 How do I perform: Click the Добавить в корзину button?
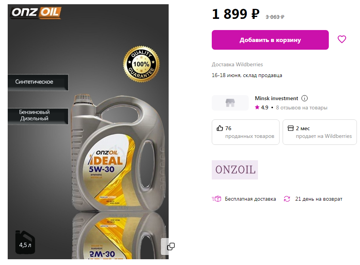270,40
